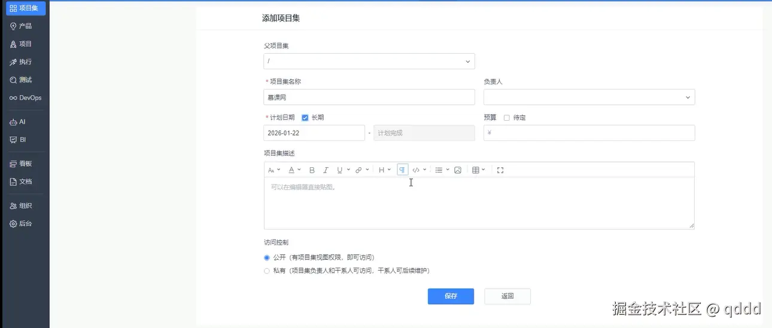The width and height of the screenshot is (772, 328).
Task: Open the DevOps sidebar section
Action: click(x=26, y=98)
